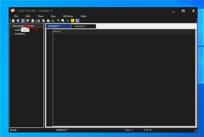This screenshot has height=137, width=204.
Task: Click the 'Ready' status bar text
Action: (x=13, y=130)
